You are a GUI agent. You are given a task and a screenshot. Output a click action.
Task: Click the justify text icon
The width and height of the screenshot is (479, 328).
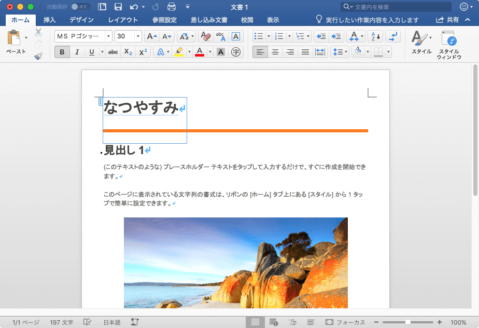305,52
